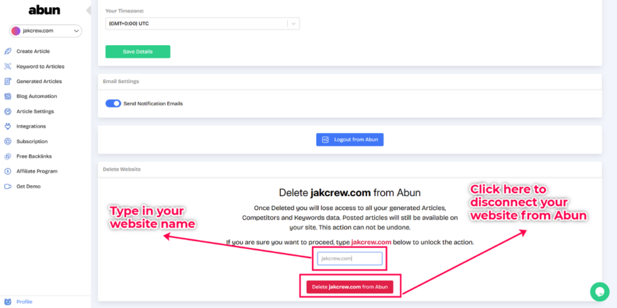Open the (GMT+0:00) UTC timezone combo box

click(x=202, y=23)
